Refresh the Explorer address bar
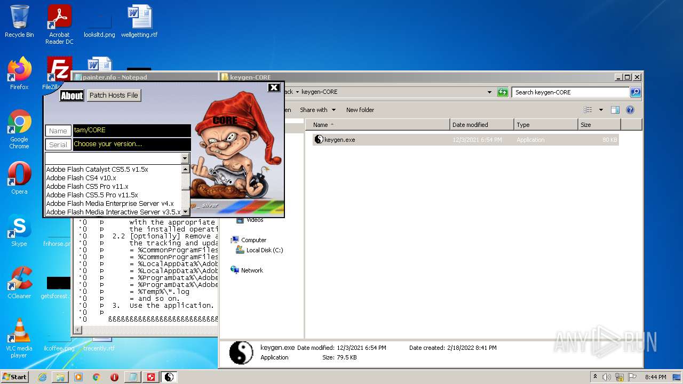Image resolution: width=683 pixels, height=384 pixels. (503, 92)
